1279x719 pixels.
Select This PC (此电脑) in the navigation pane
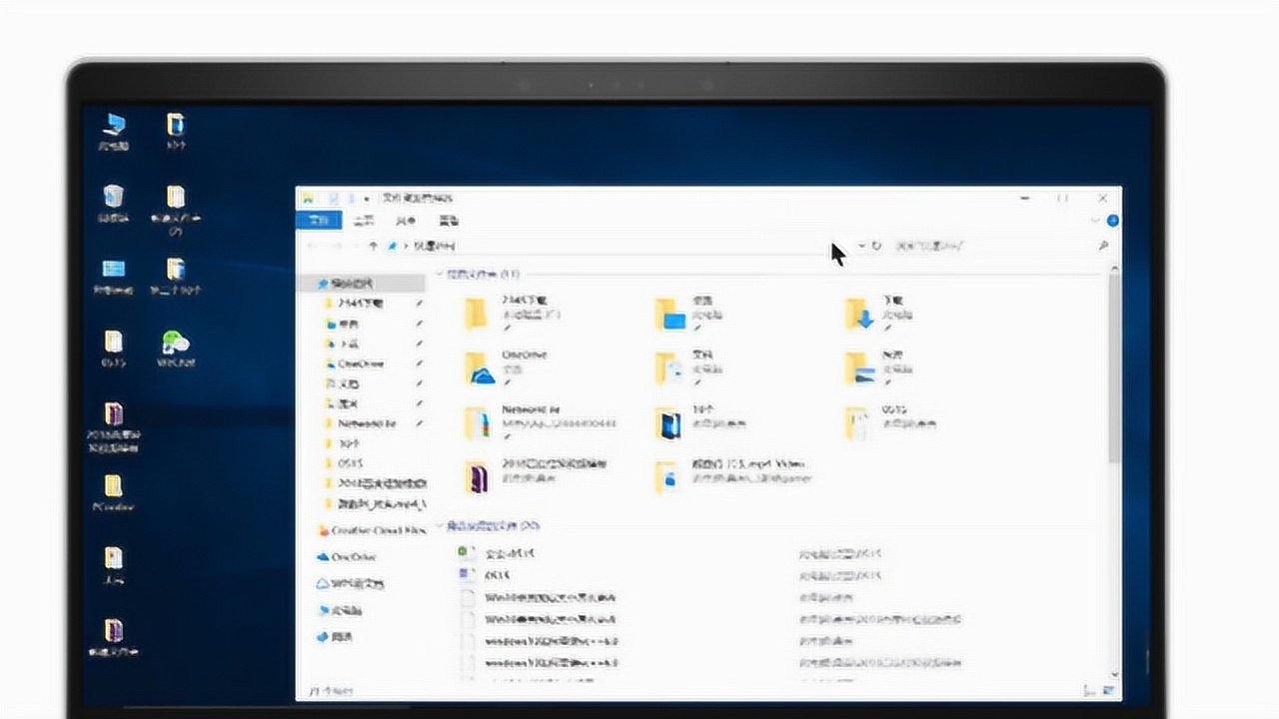click(340, 610)
